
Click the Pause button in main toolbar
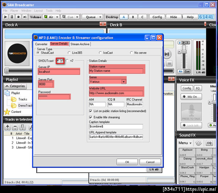tap(12, 17)
